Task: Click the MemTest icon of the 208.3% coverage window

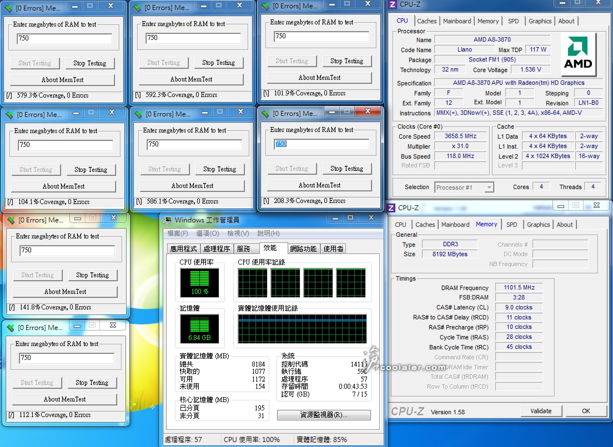Action: coord(265,114)
